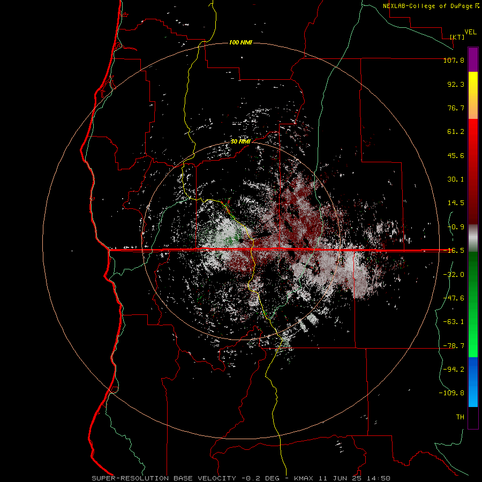482x482 pixels.
Task: Click the VEL legend title
Action: click(x=470, y=32)
